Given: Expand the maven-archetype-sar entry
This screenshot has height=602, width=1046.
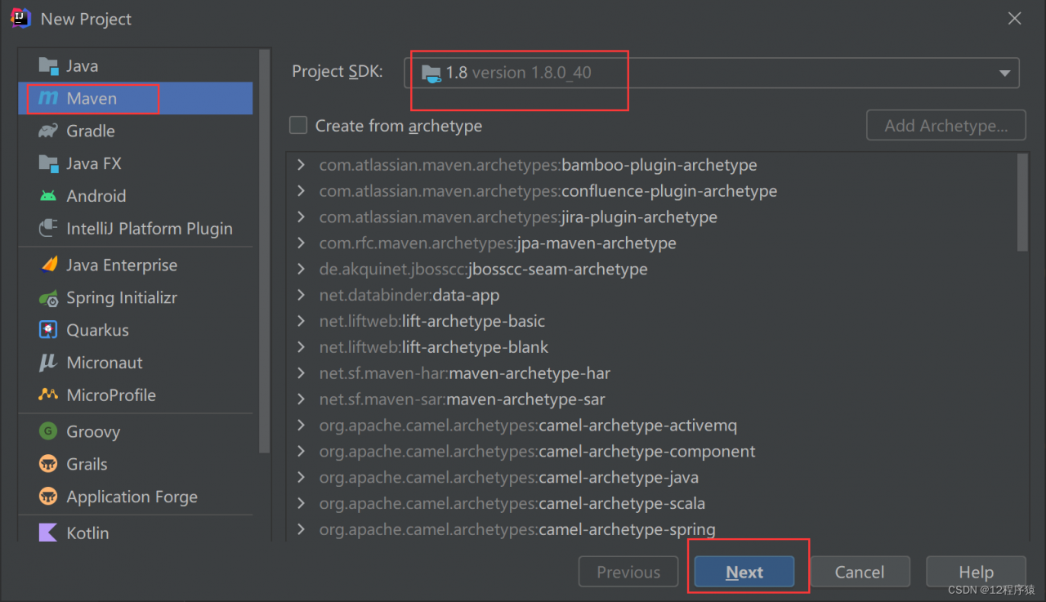Looking at the screenshot, I should [302, 399].
